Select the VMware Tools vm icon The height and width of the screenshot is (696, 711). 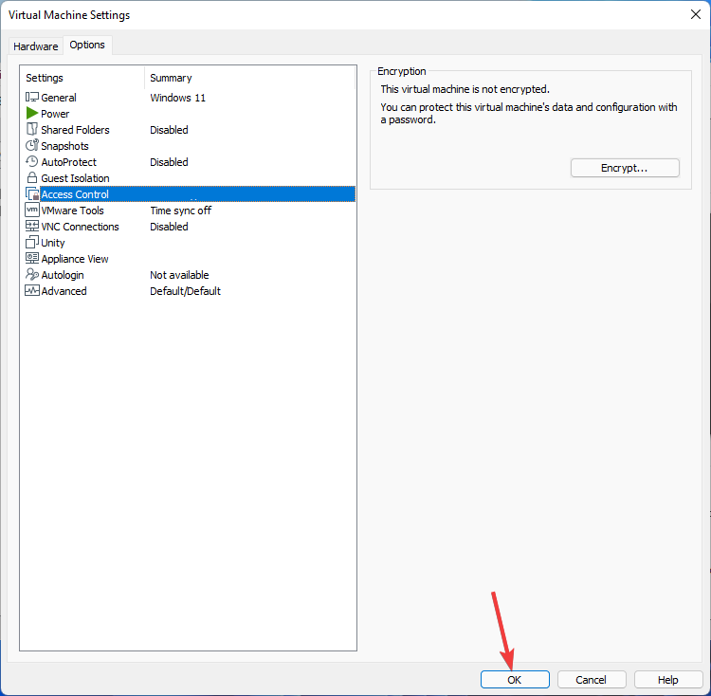click(x=32, y=210)
